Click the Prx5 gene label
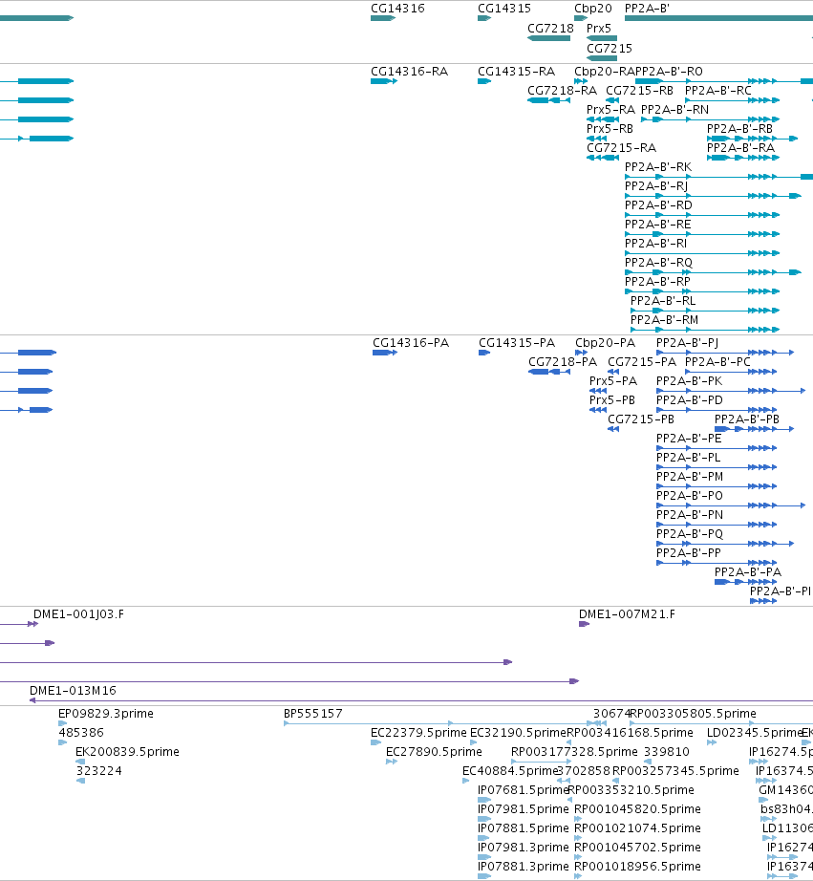Screen dimensions: 813x881 (598, 28)
